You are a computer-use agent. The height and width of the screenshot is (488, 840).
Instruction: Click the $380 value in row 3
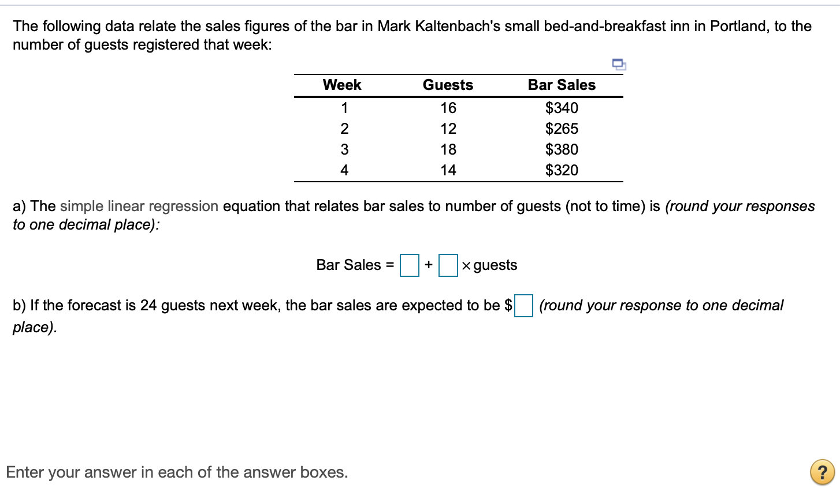coord(562,149)
